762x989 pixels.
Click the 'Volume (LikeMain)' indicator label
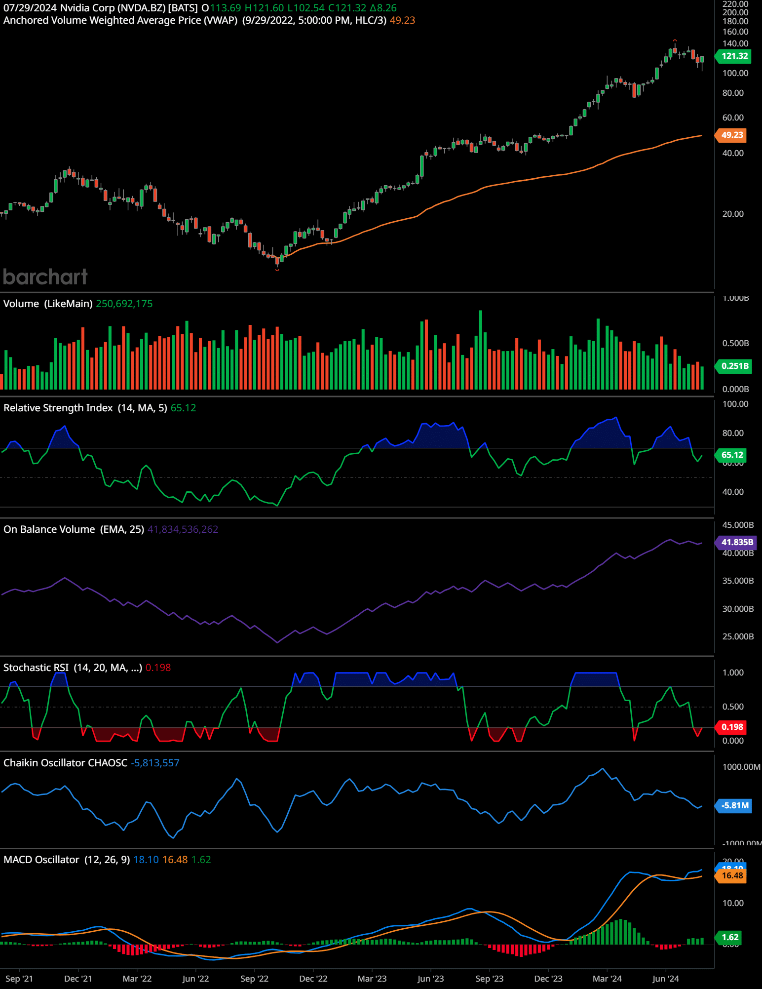[48, 304]
